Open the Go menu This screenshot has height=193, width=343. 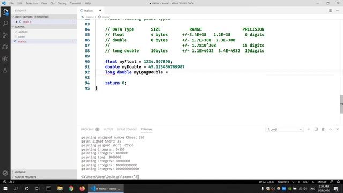pos(53,3)
